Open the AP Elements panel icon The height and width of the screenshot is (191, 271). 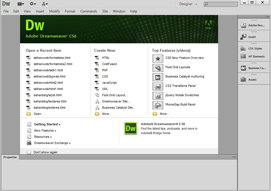243,56
